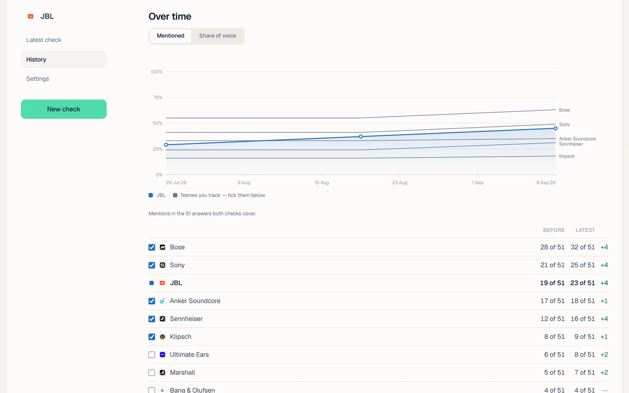Tick the Marshall checkbox
This screenshot has height=393, width=629.
pyautogui.click(x=152, y=373)
